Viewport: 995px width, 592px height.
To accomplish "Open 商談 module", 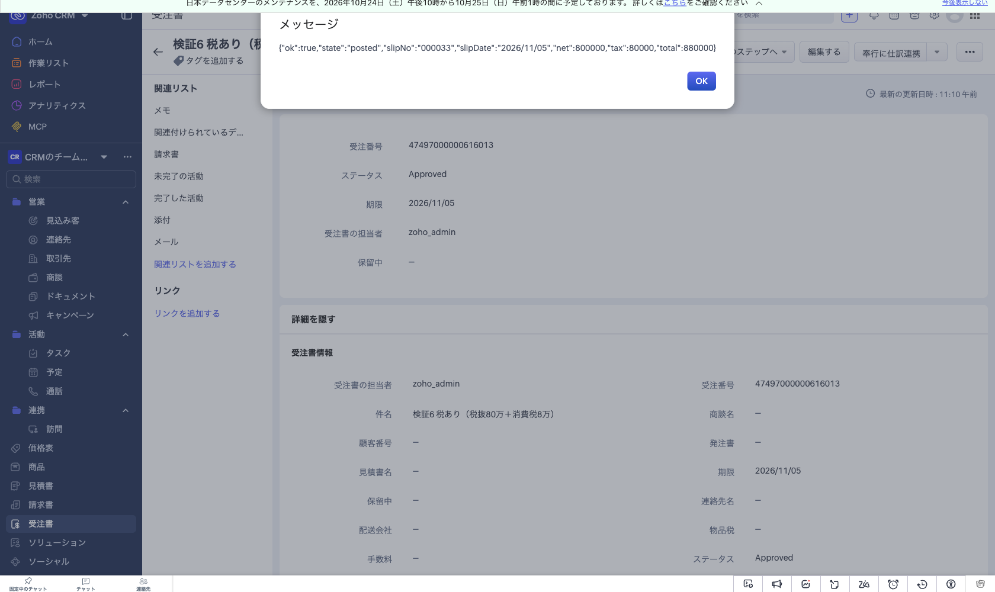I will coord(71,278).
